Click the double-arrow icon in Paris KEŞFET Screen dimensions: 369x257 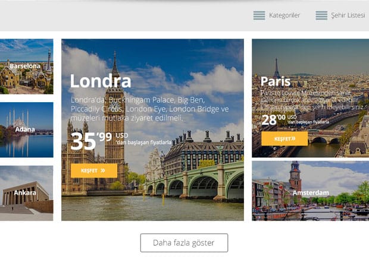293,139
